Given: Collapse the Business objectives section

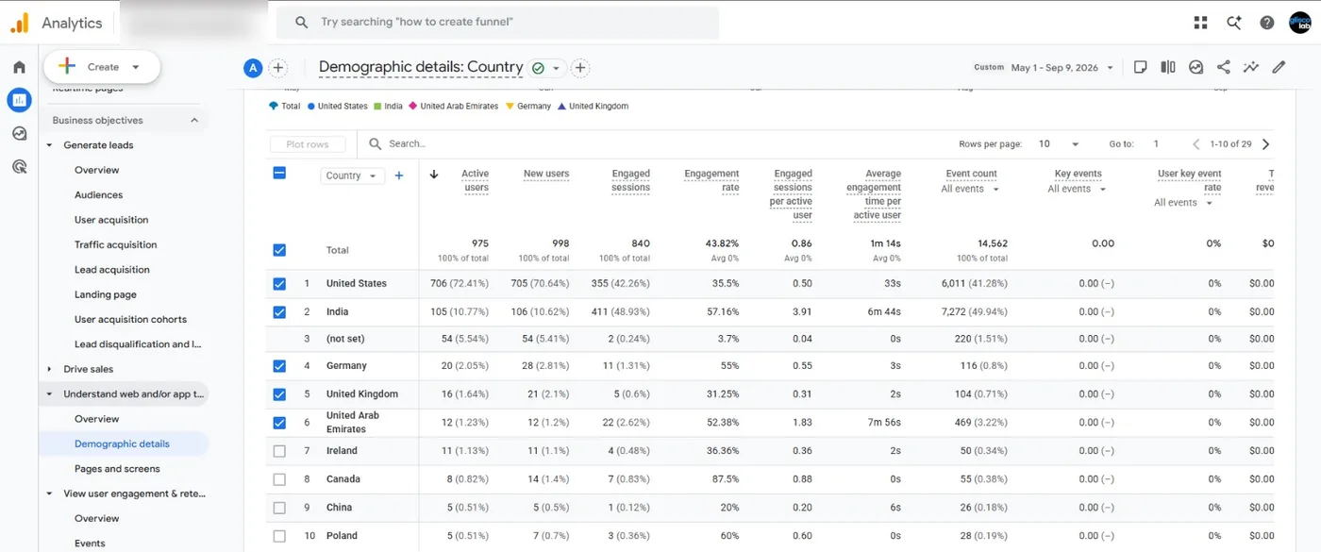Looking at the screenshot, I should (194, 120).
